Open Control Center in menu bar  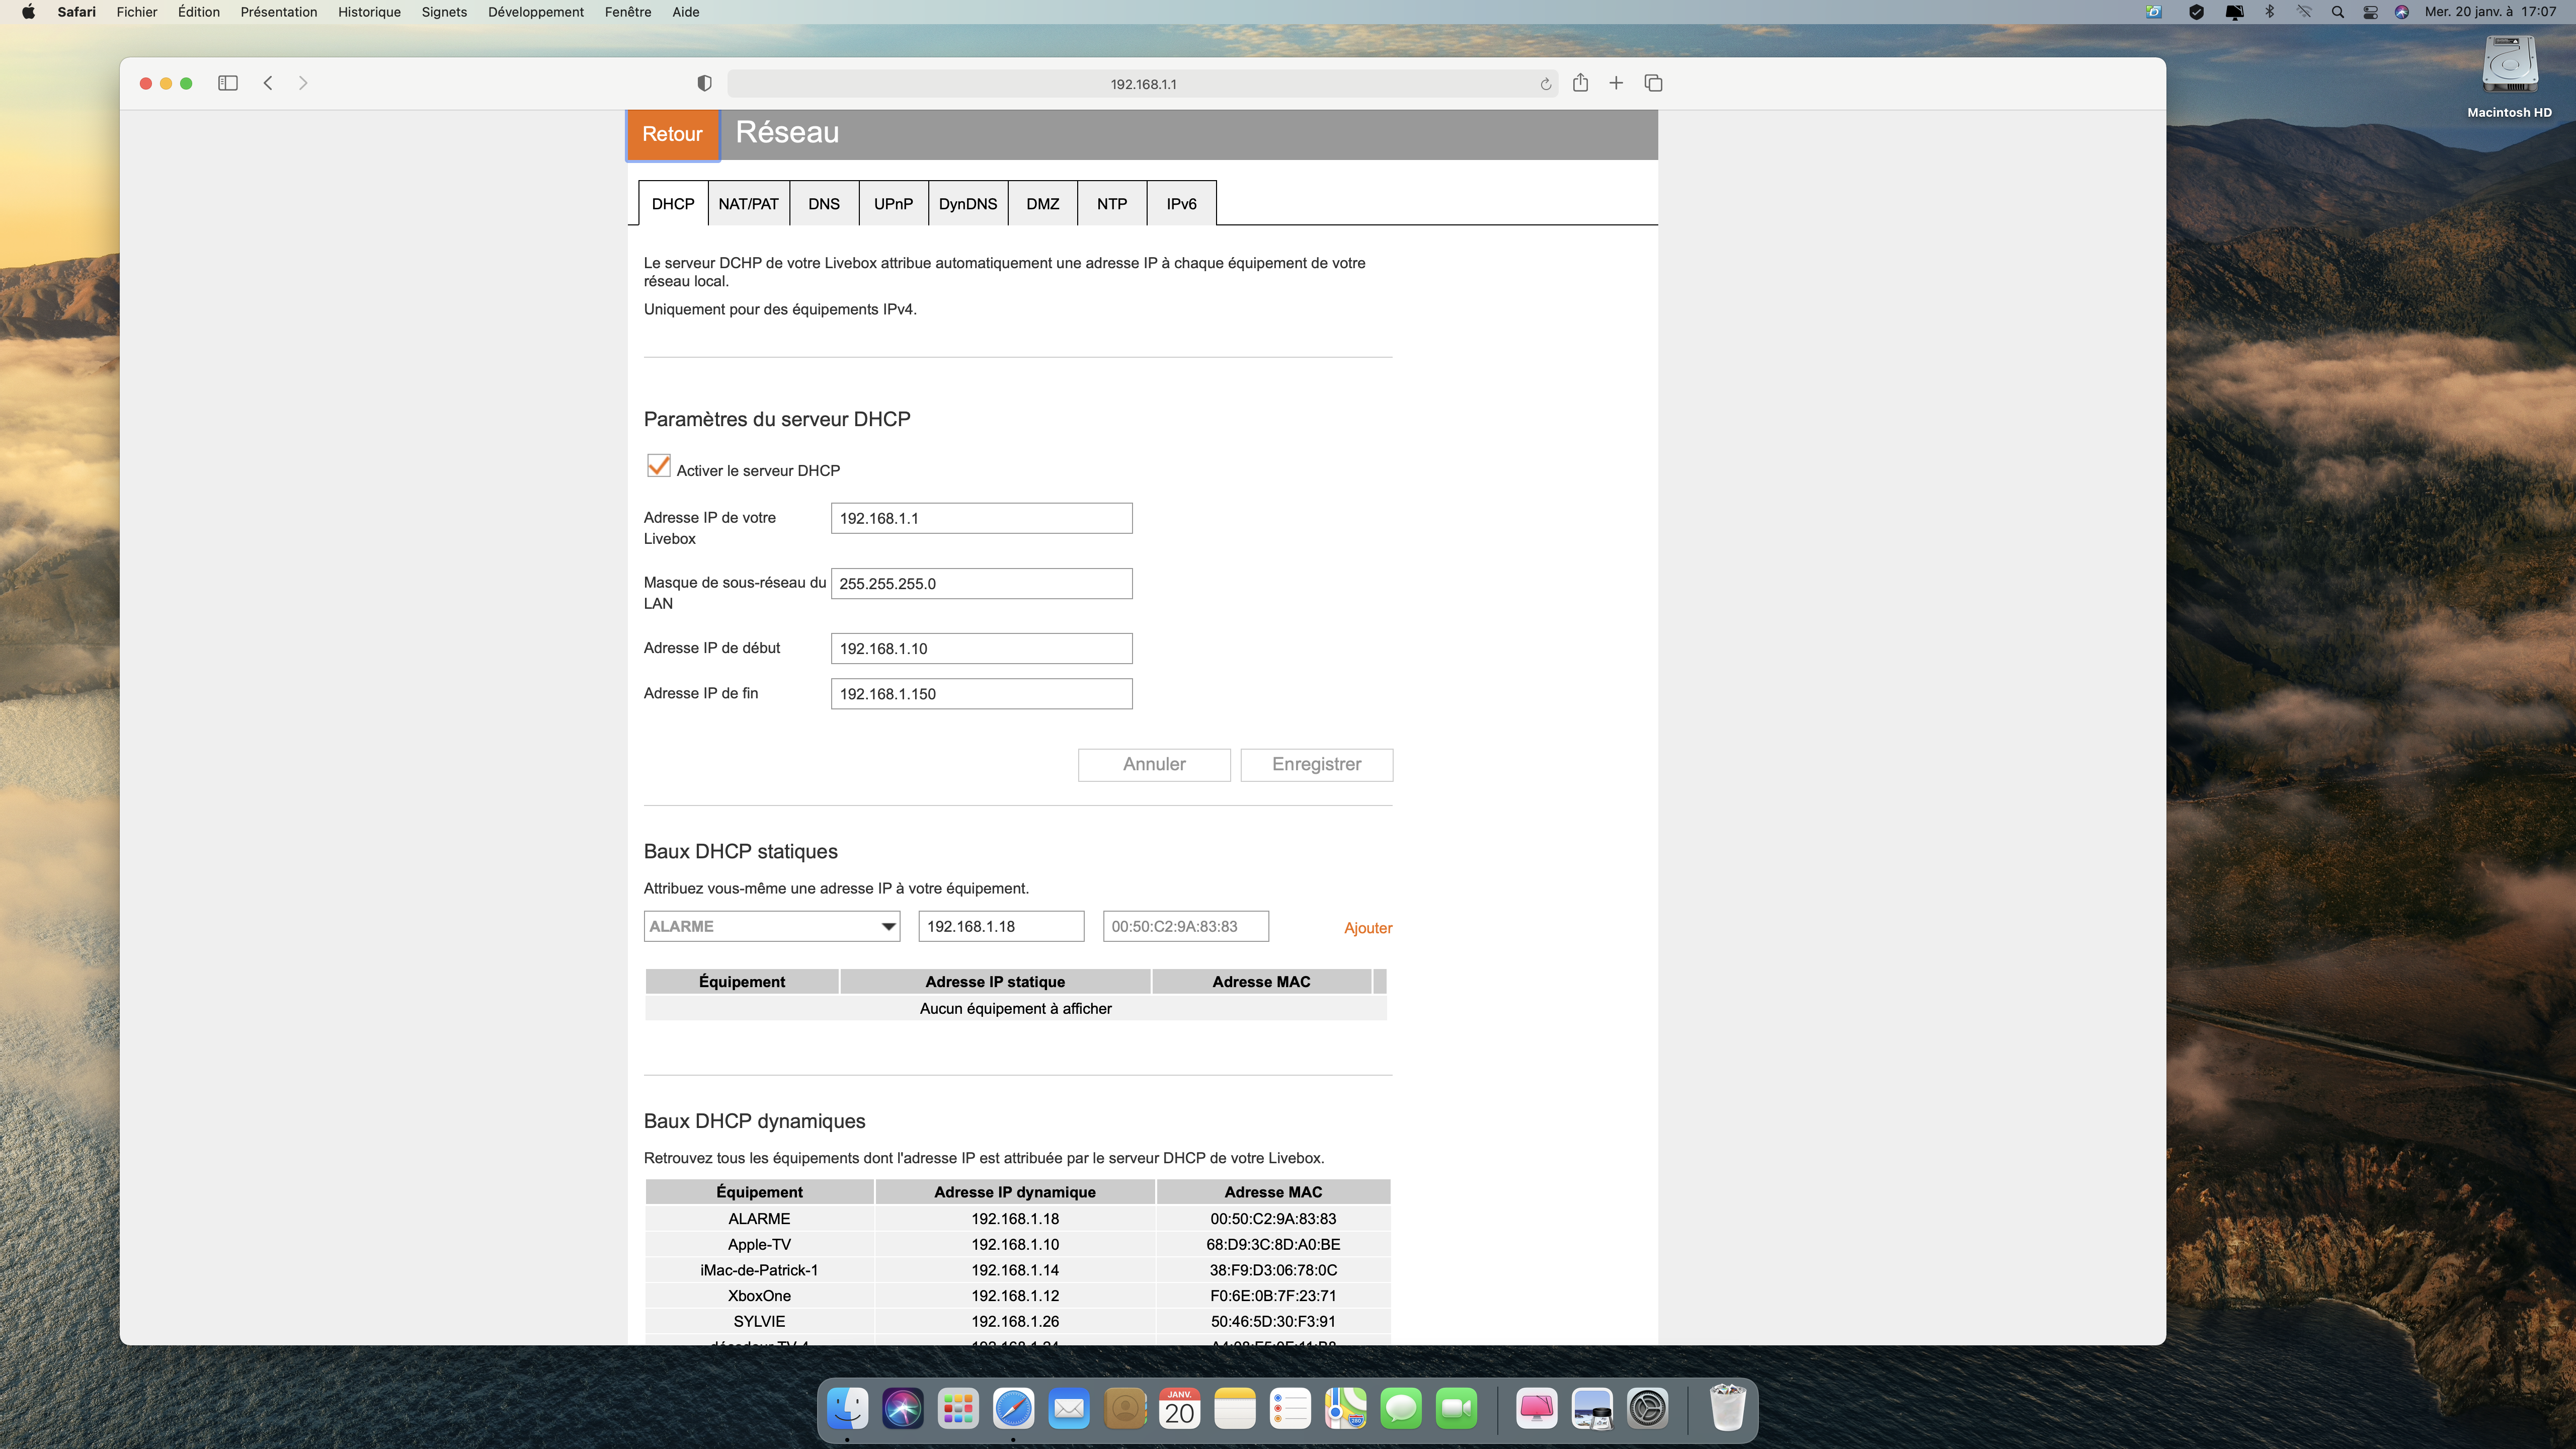point(2370,12)
